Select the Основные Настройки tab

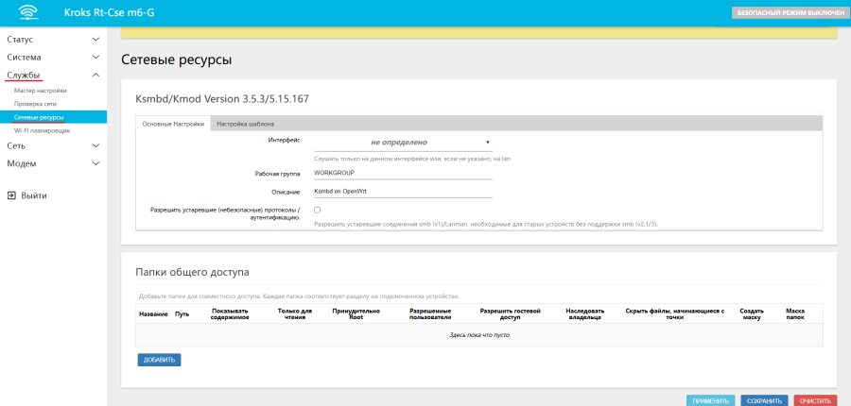tap(173, 124)
